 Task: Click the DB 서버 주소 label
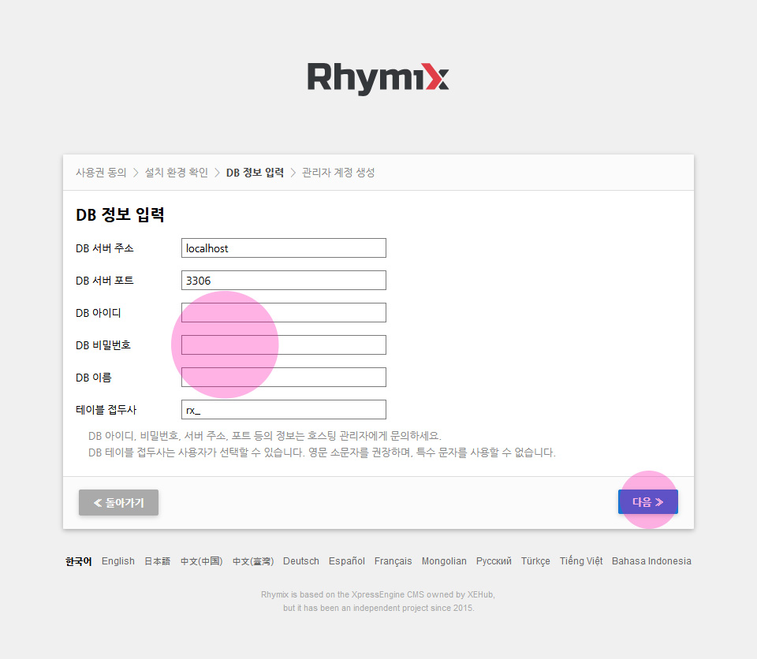pyautogui.click(x=105, y=248)
